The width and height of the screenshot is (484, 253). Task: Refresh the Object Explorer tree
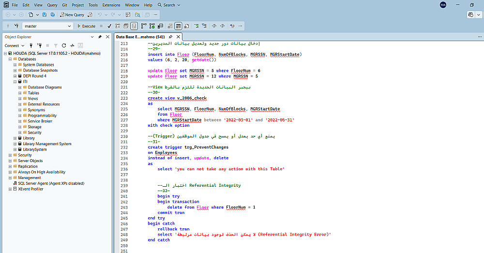[x=64, y=45]
